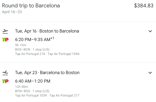
Task: Click Tap Air Portugal 1039 flight number
Action: (31, 95)
